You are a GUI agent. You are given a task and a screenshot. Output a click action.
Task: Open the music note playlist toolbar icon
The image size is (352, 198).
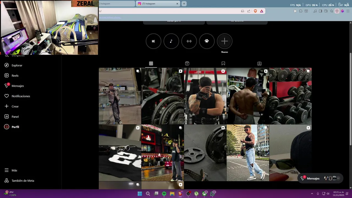(315, 11)
